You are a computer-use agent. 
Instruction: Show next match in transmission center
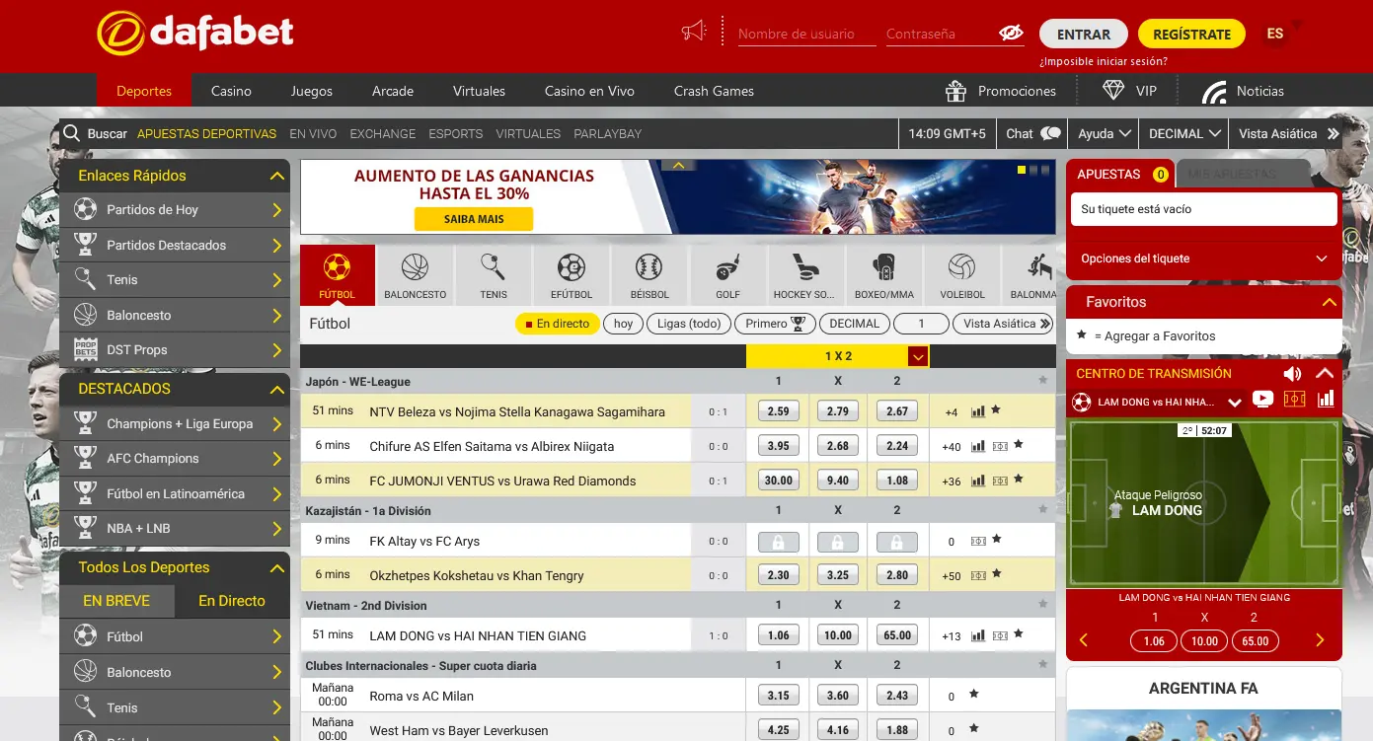[x=1321, y=640]
